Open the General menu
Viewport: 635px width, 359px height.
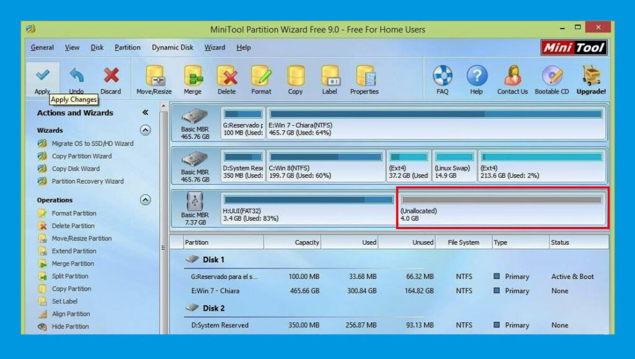[42, 47]
